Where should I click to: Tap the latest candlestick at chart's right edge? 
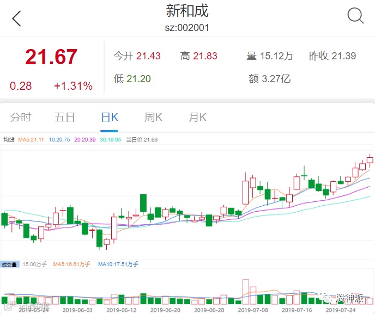[x=370, y=160]
